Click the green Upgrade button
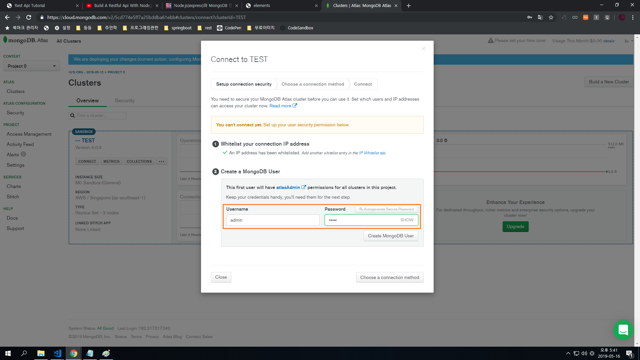The width and height of the screenshot is (640, 360). tap(515, 227)
